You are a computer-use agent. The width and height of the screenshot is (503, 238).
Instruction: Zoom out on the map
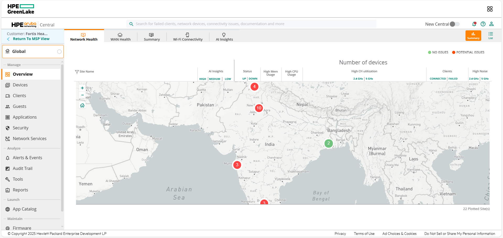pos(82,95)
